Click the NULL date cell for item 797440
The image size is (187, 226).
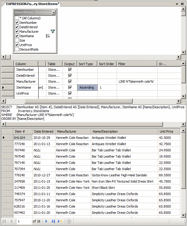pos(44,150)
